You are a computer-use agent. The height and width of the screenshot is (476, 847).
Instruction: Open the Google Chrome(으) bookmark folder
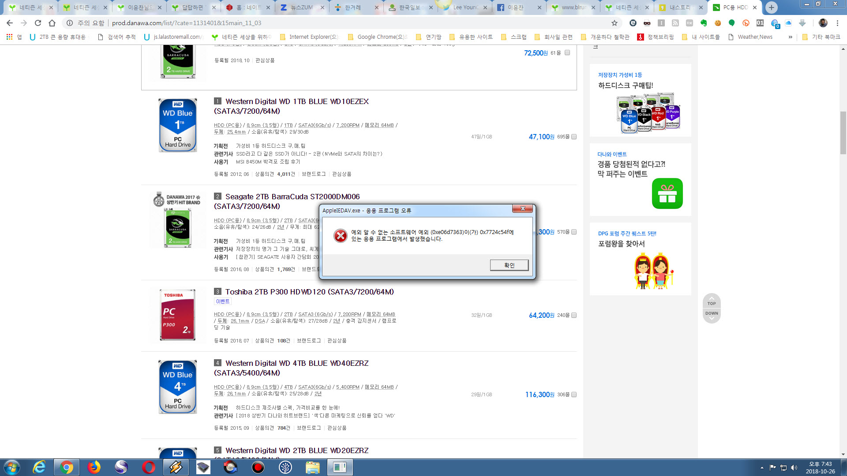pyautogui.click(x=378, y=37)
